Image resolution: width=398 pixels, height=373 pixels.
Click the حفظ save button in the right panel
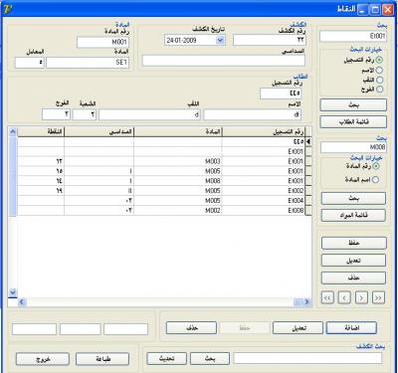click(x=354, y=243)
